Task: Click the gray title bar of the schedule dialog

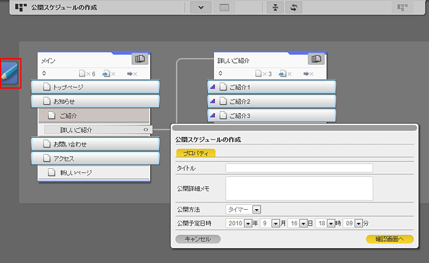Action: [294, 128]
